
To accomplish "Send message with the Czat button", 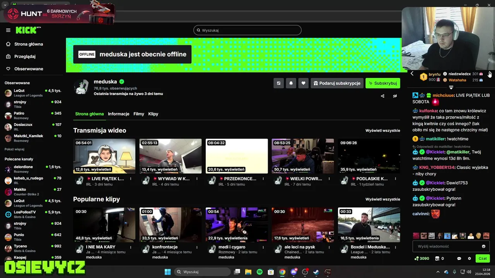I will [483, 258].
